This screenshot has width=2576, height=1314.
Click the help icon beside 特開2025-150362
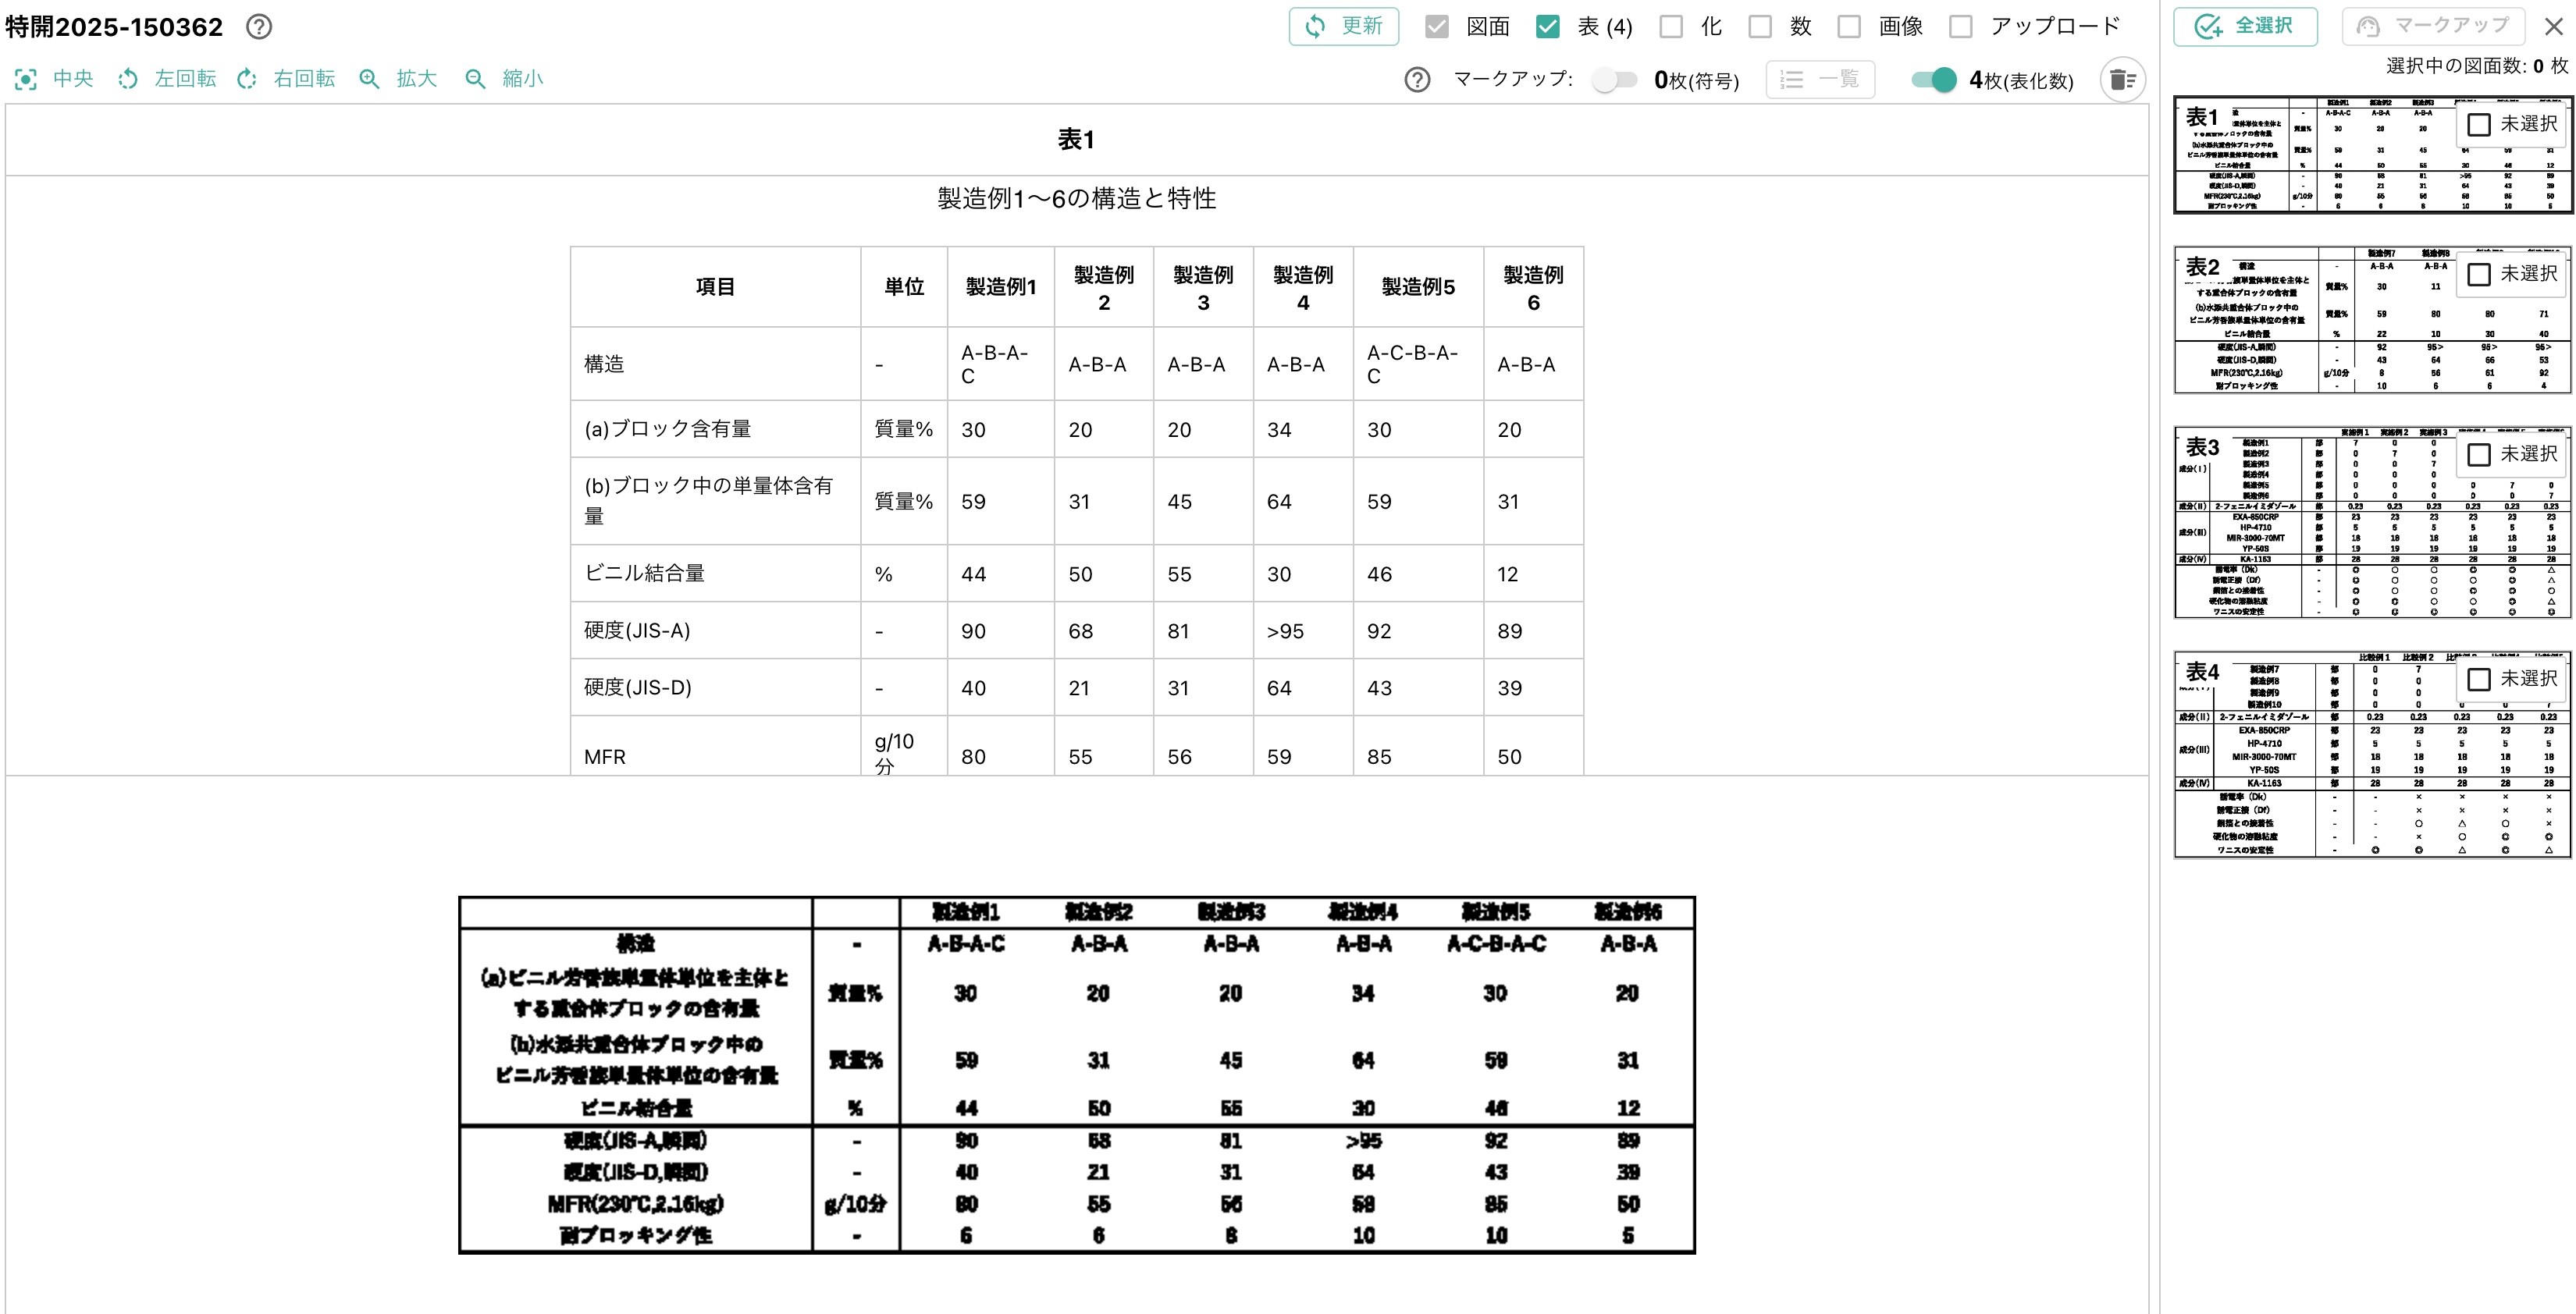coord(259,27)
